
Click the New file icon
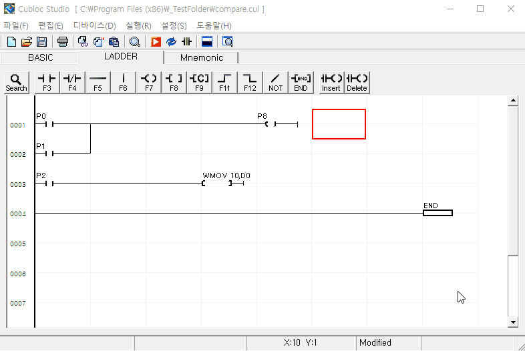click(11, 41)
